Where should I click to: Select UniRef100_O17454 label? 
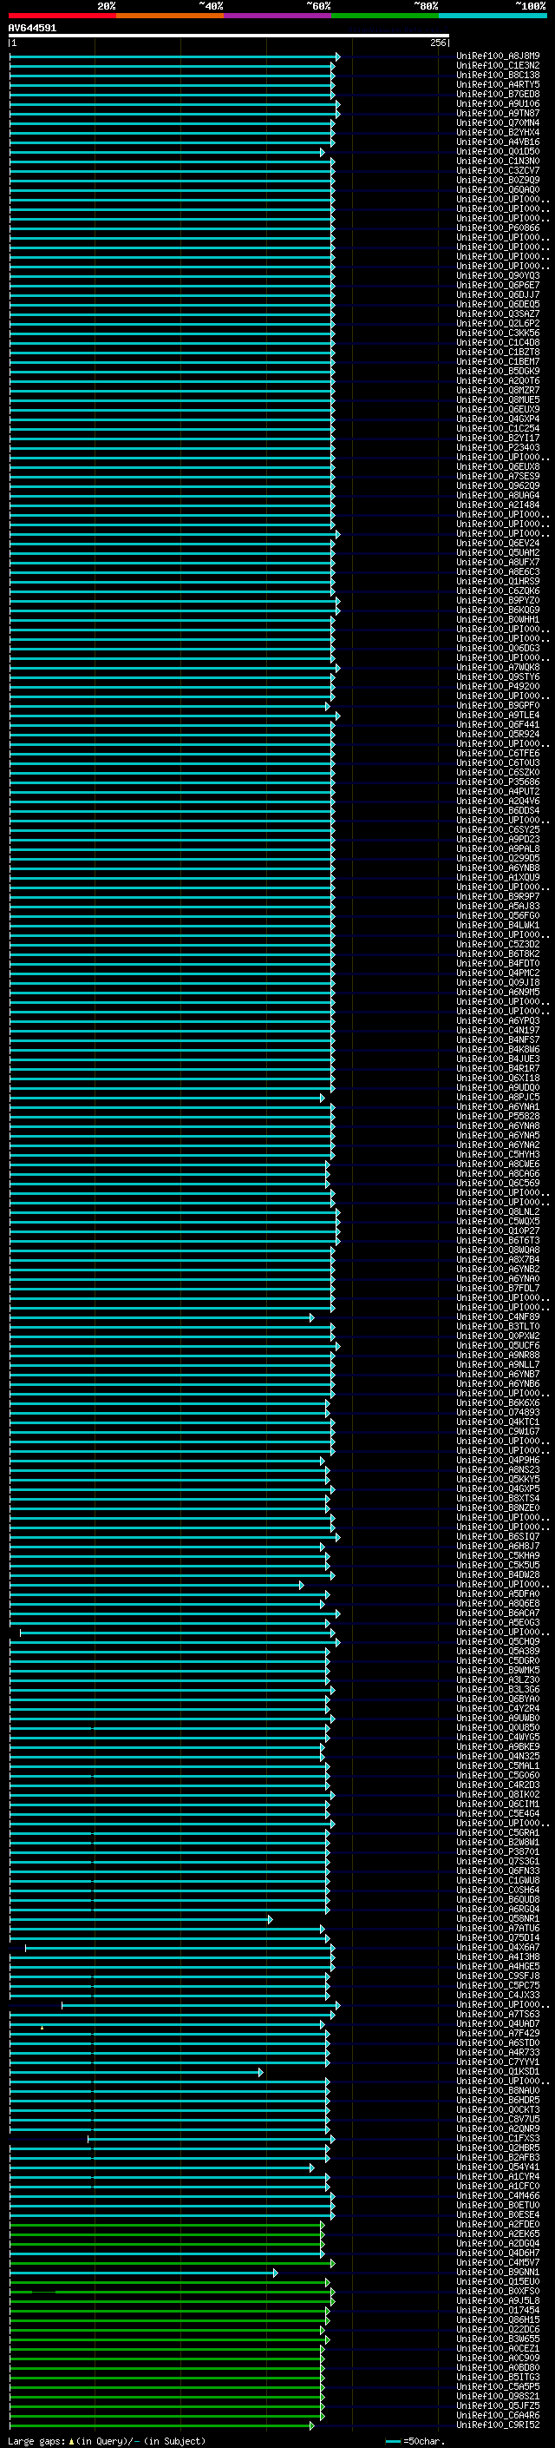(498, 2310)
